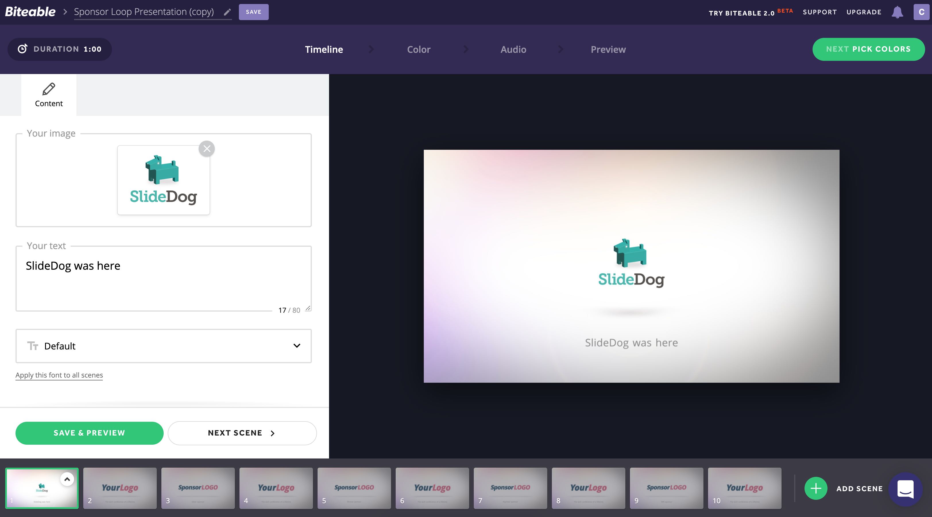Apply this font to all scenes
Image resolution: width=932 pixels, height=517 pixels.
tap(59, 375)
